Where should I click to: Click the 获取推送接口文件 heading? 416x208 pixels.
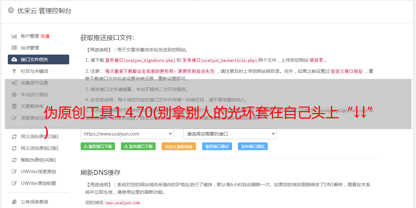(x=107, y=38)
